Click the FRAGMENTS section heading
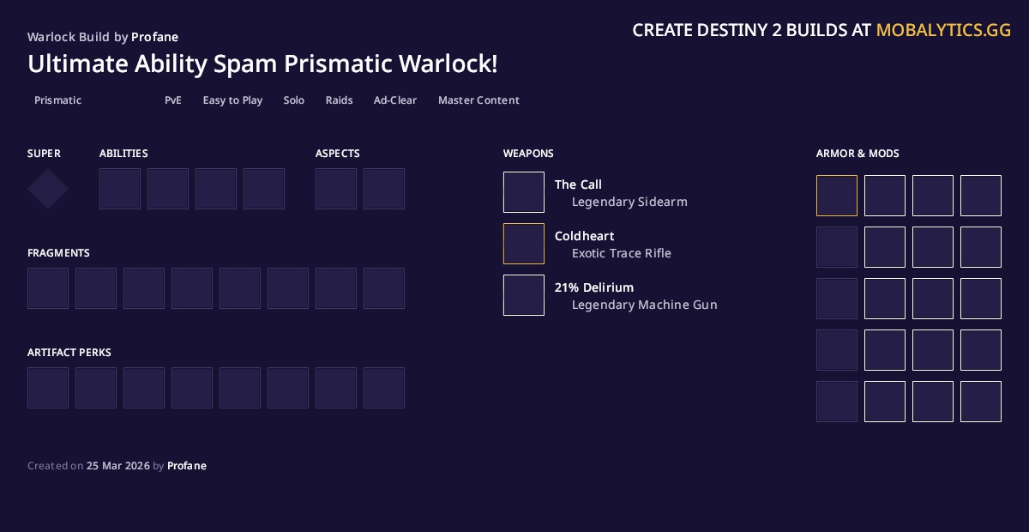This screenshot has height=532, width=1029. tap(58, 253)
